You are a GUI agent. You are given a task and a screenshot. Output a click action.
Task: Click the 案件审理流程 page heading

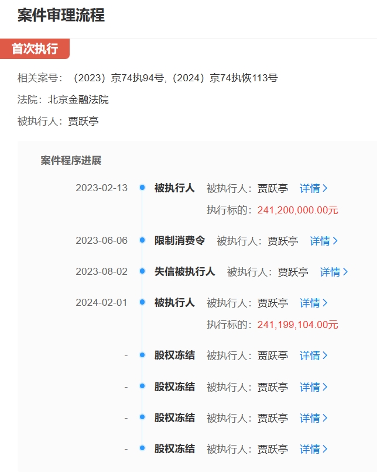(x=61, y=15)
